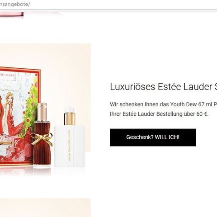Click the gold pump cap of lotion bottle
The height and width of the screenshot is (217, 217).
[70, 119]
